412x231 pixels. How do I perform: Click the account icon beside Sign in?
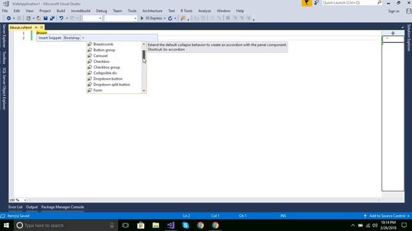point(409,11)
